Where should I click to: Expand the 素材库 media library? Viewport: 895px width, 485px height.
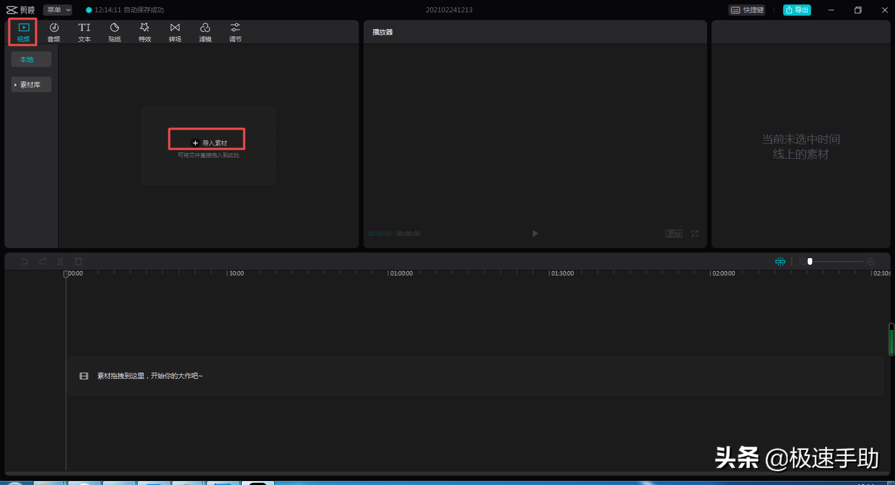pos(31,84)
